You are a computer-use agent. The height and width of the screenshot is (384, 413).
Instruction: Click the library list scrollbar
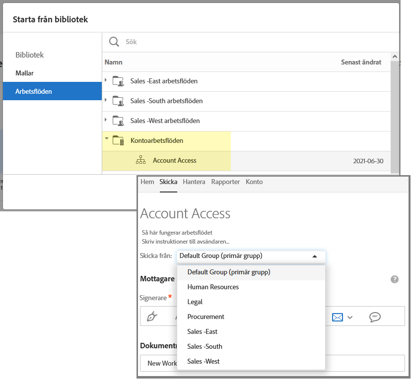tap(395, 109)
